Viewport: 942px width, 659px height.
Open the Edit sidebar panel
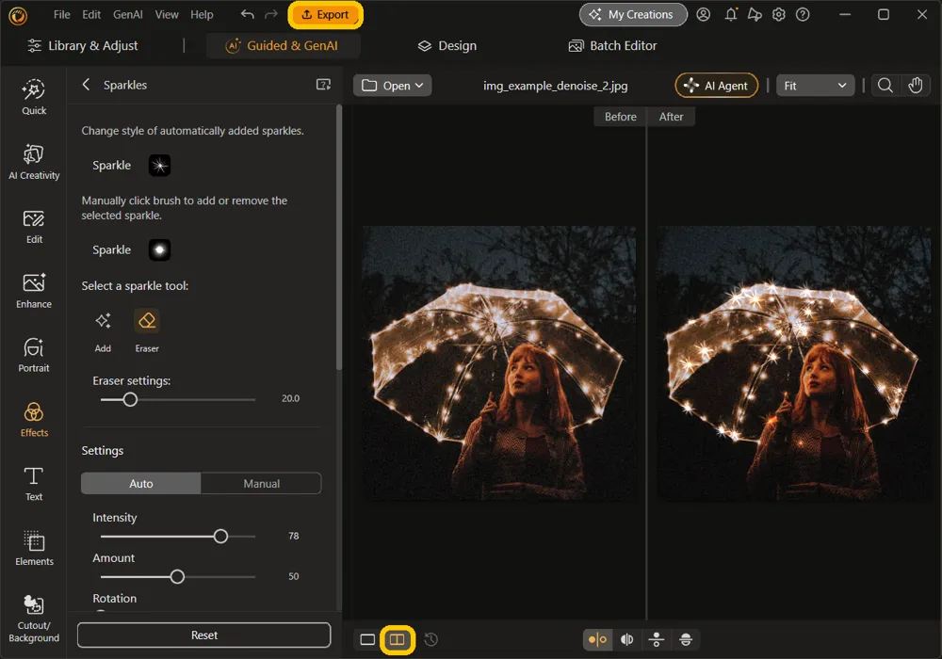point(34,226)
